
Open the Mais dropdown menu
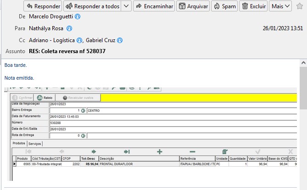281,6
